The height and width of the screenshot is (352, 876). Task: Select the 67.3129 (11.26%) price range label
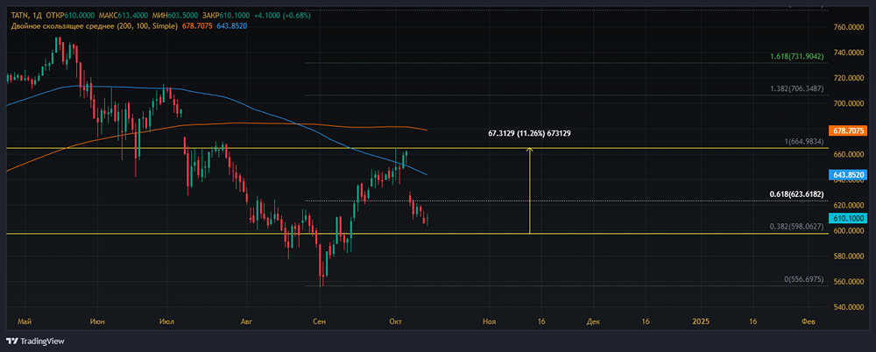point(529,134)
